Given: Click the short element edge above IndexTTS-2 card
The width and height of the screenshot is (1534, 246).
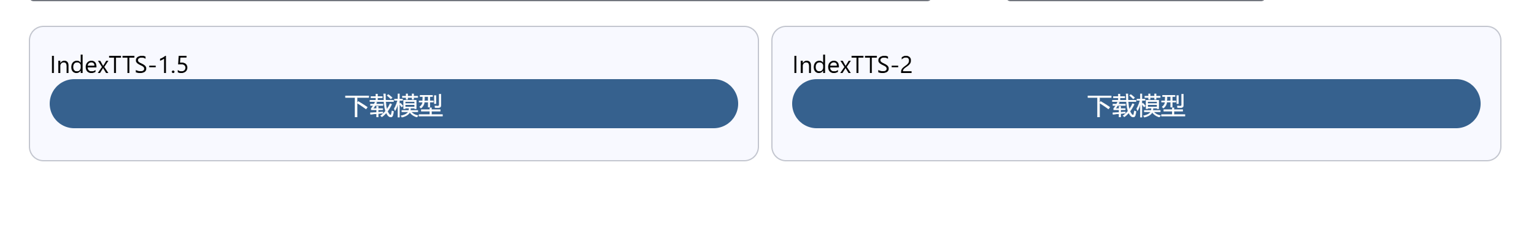Looking at the screenshot, I should [1135, 1].
